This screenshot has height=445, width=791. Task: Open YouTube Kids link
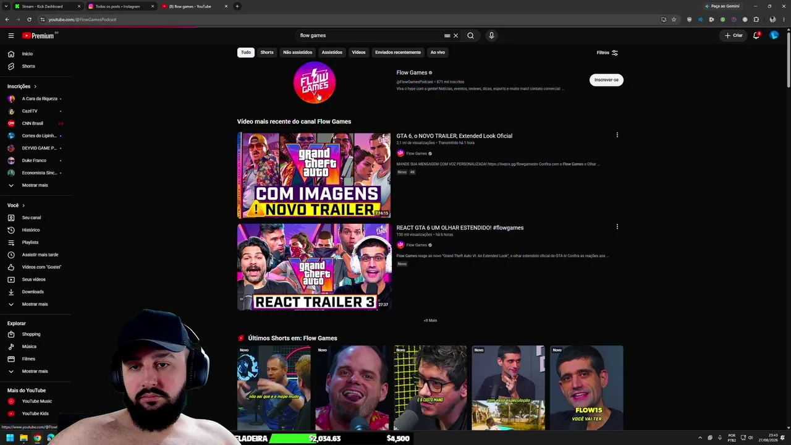click(x=35, y=413)
